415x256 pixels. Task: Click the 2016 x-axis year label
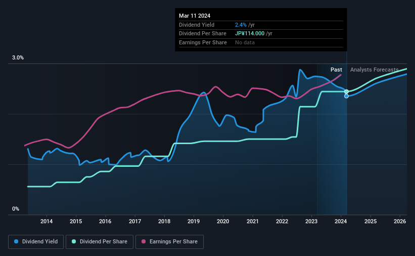point(105,221)
